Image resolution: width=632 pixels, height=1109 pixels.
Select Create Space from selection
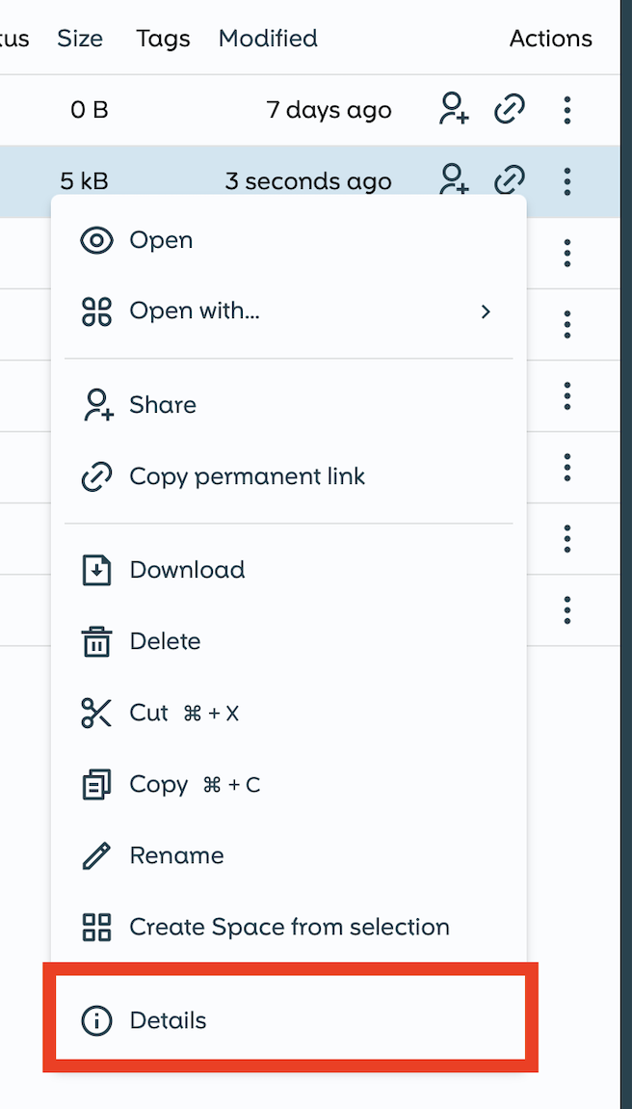tap(289, 927)
